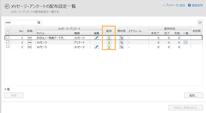This screenshot has height=113, width=206.
Task: Open distribution status list for row 2
Action: pos(185,42)
